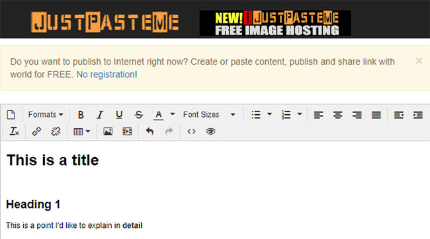The image size is (430, 239).
Task: Justify the text
Action: coord(376,115)
